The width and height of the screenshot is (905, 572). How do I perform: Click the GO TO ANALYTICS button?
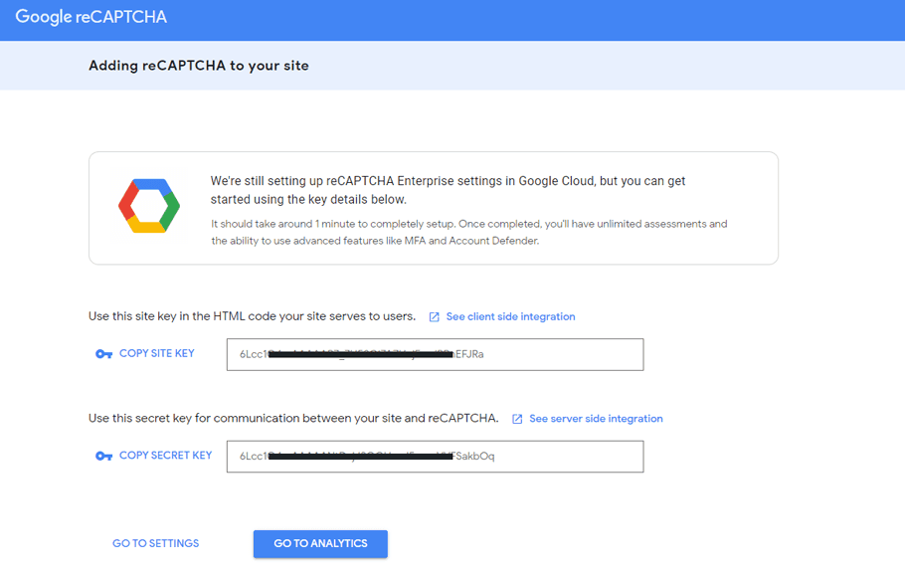[320, 544]
